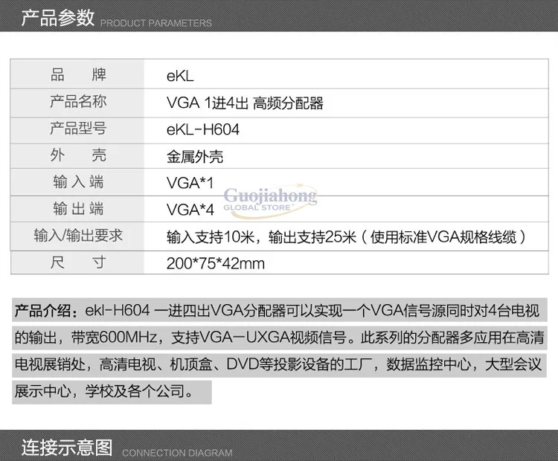The width and height of the screenshot is (558, 461).
Task: Click the VGA*1 input value
Action: (x=190, y=183)
